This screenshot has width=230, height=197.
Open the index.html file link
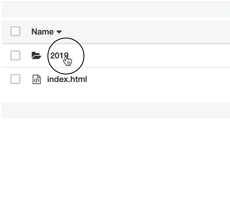67,79
